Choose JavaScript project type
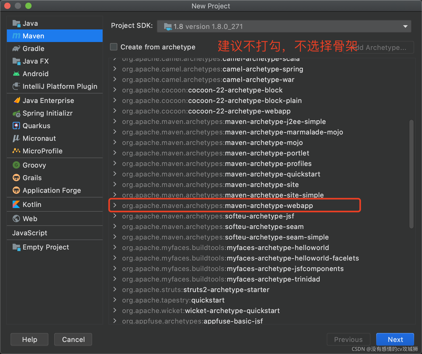 [55, 233]
